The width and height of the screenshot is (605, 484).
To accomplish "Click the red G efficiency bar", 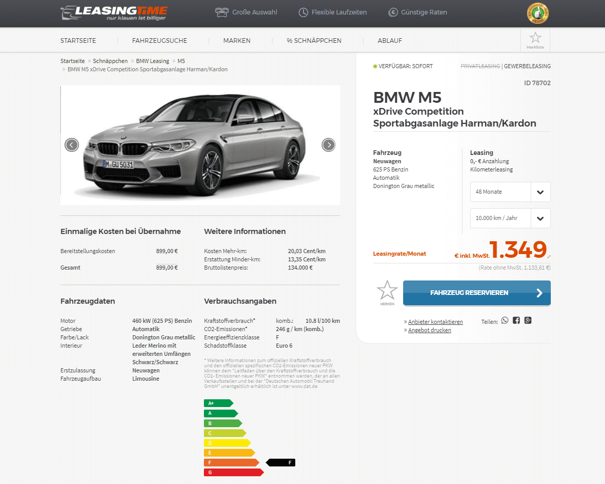I will coord(234,473).
